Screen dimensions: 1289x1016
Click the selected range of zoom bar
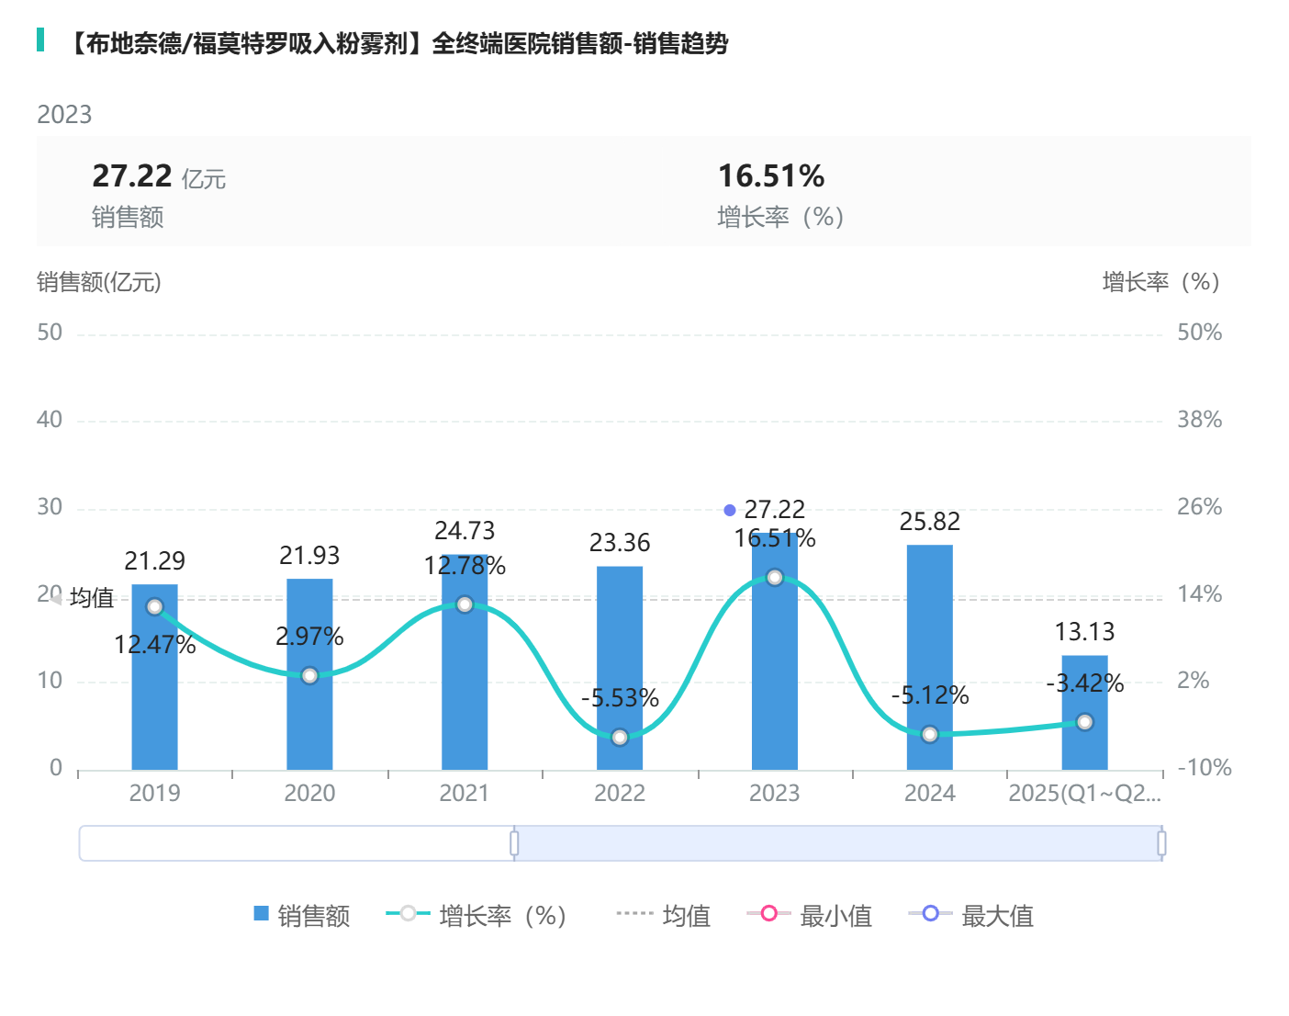837,843
